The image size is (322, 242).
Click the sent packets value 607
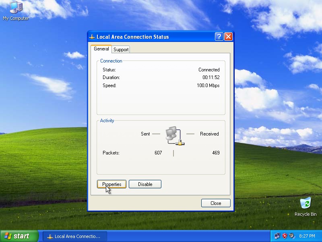(x=158, y=153)
